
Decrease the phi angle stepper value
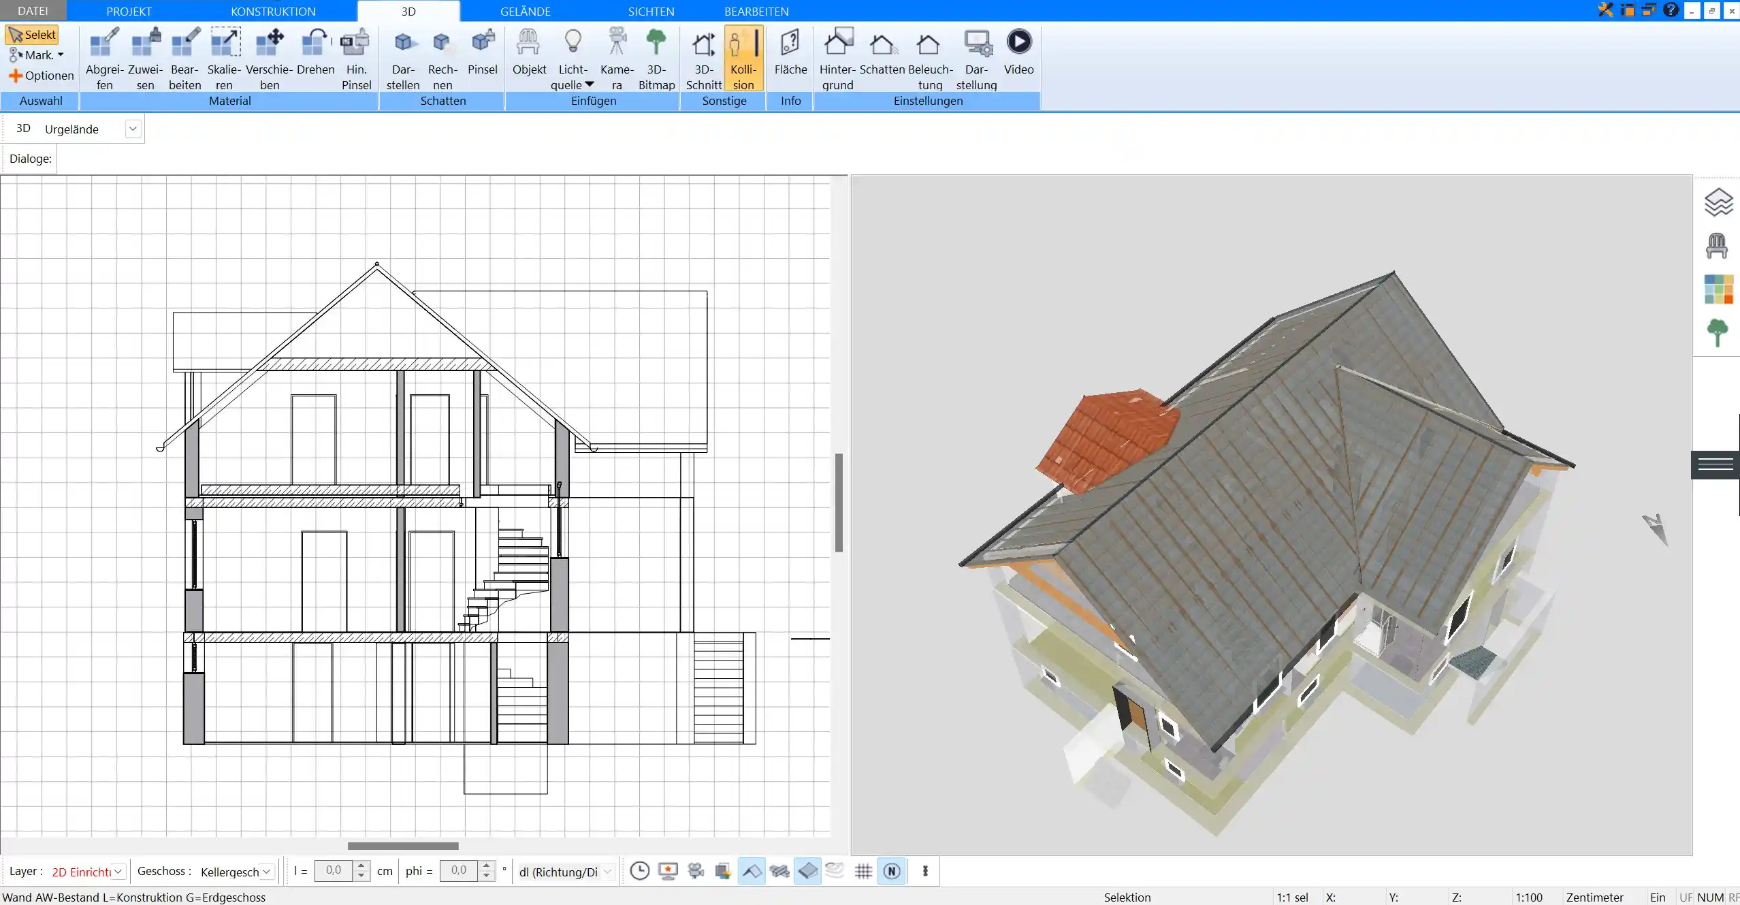pyautogui.click(x=486, y=876)
